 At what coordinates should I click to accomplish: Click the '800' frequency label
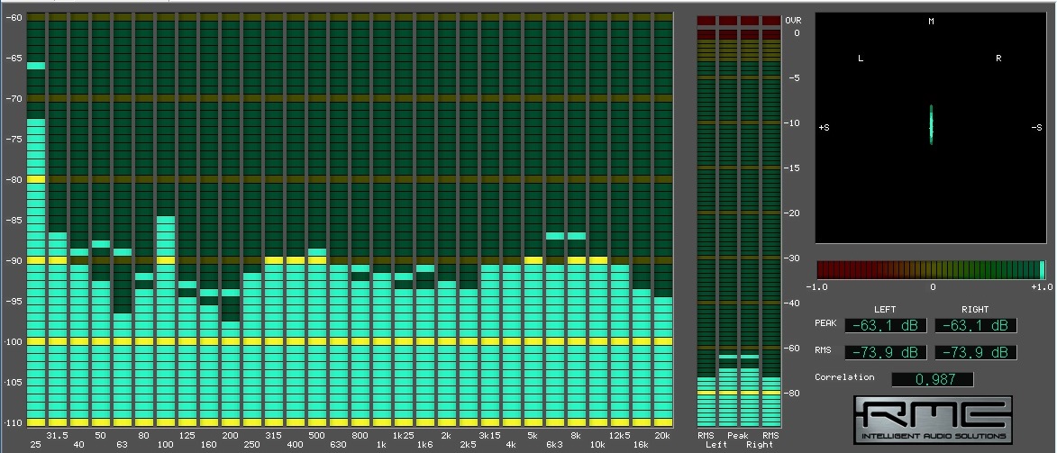coord(360,436)
